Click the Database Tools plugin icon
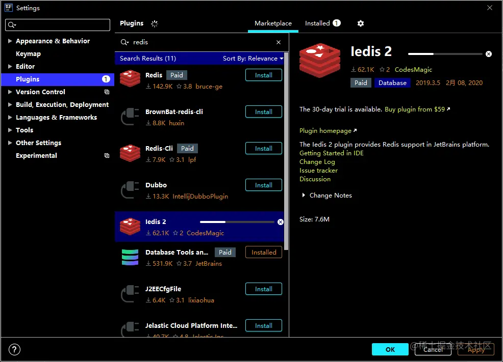This screenshot has width=503, height=362. (130, 257)
